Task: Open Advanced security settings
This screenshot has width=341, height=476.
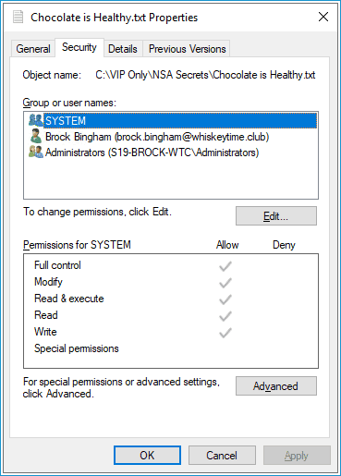Action: tap(276, 385)
